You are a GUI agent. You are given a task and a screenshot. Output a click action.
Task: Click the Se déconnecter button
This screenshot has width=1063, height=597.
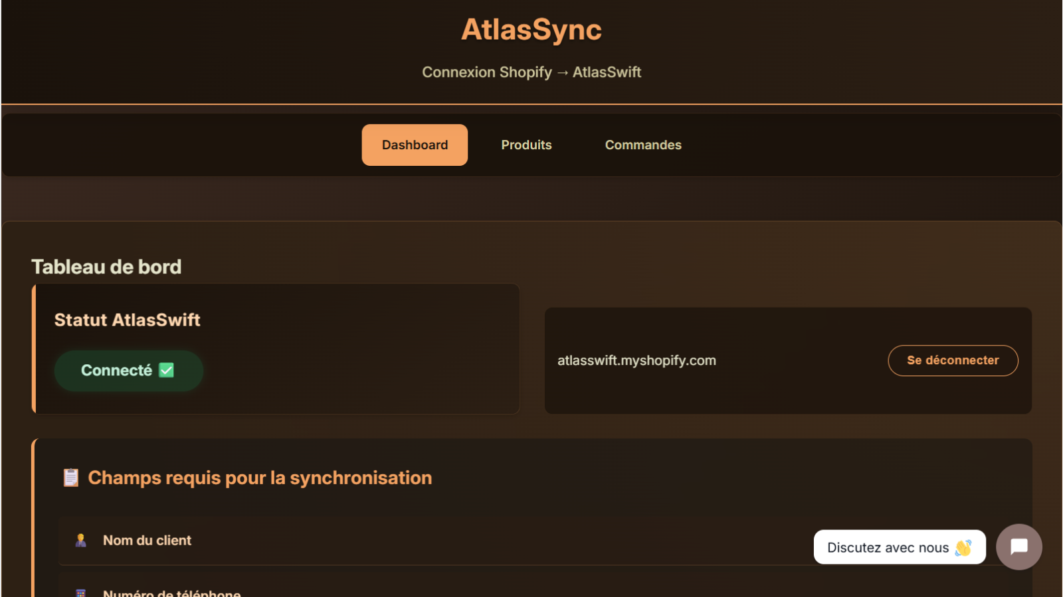point(953,360)
